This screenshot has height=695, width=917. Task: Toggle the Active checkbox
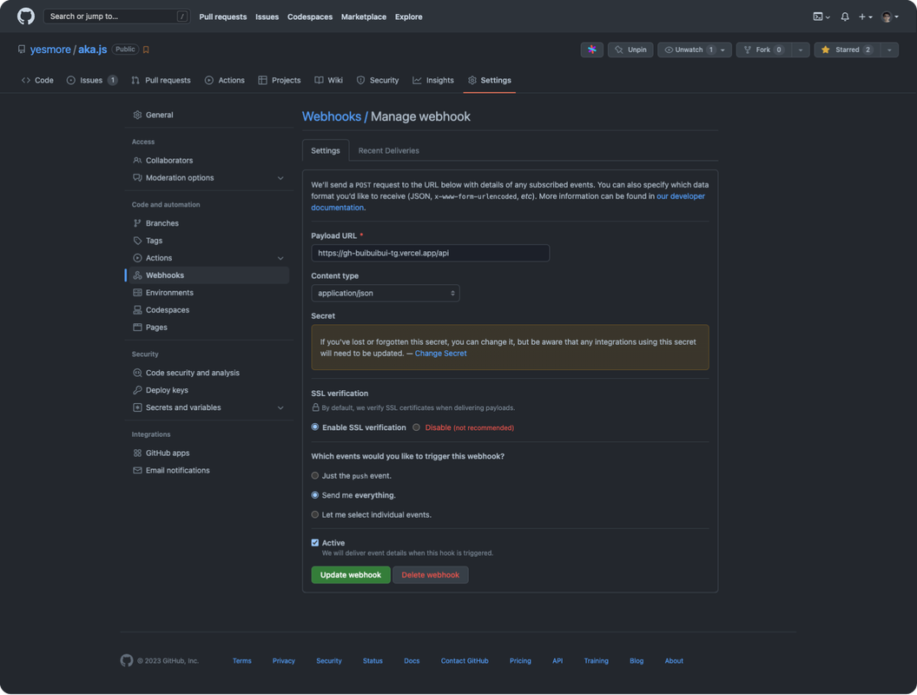tap(315, 543)
